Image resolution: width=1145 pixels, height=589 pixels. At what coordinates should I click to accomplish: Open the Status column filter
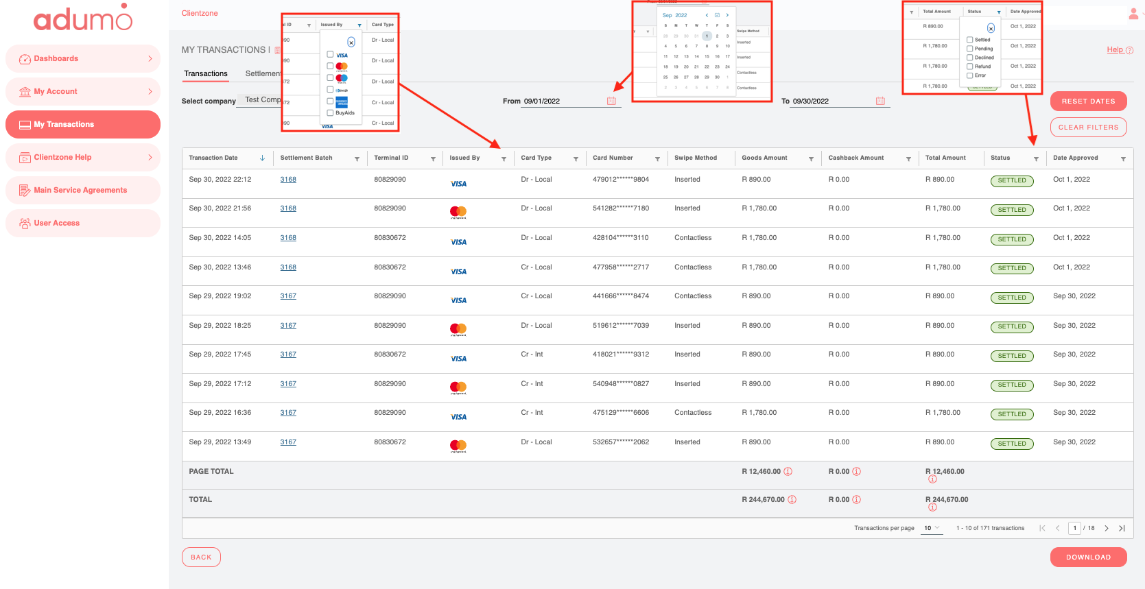click(1036, 158)
